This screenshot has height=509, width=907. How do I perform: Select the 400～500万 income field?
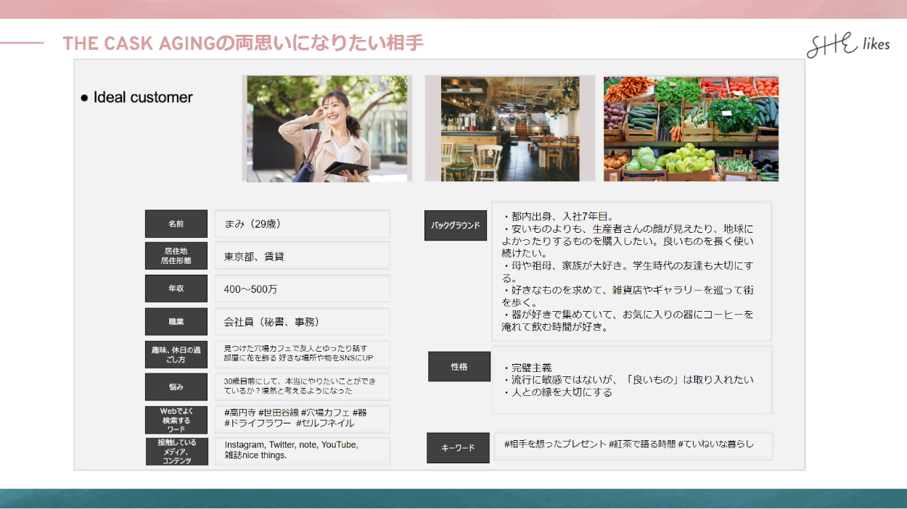click(x=303, y=289)
